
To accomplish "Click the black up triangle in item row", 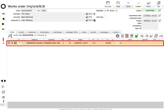I will 12,43.
